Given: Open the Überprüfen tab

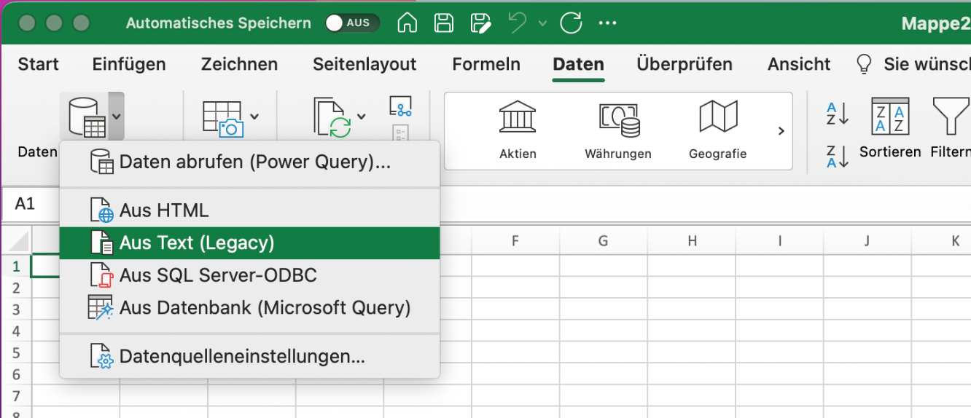Looking at the screenshot, I should coord(685,64).
